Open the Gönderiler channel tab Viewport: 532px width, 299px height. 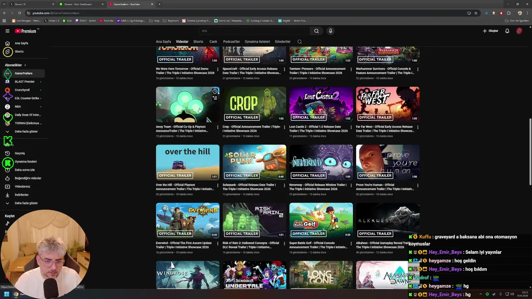point(283,42)
